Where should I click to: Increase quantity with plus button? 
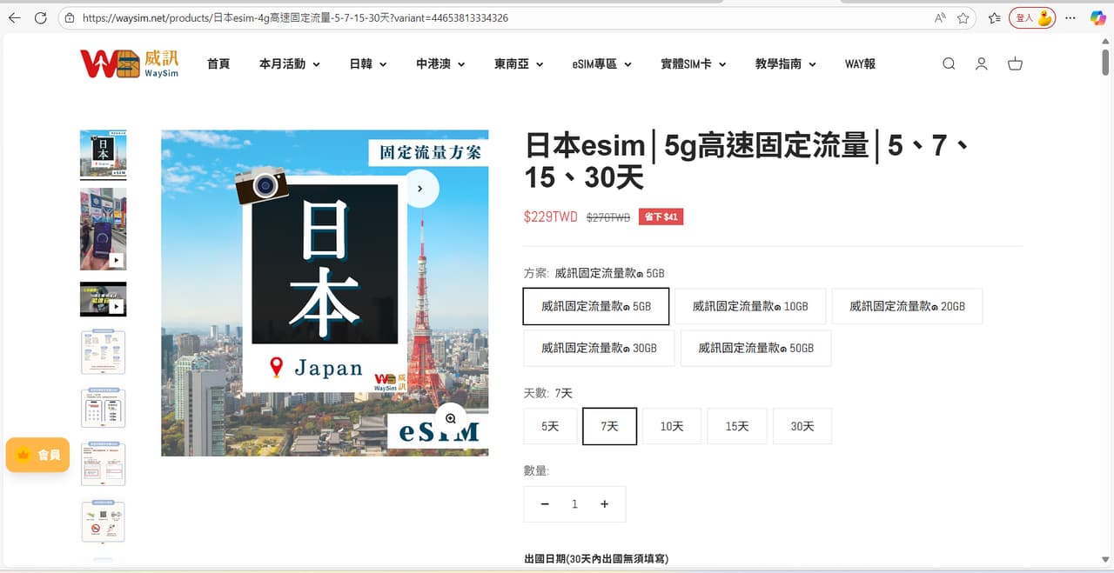604,504
